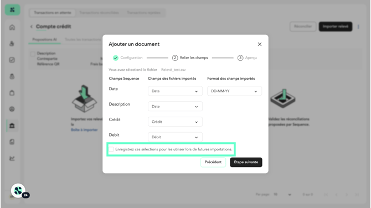Select the Propositions AI tab
The width and height of the screenshot is (371, 208).
[x=44, y=39]
